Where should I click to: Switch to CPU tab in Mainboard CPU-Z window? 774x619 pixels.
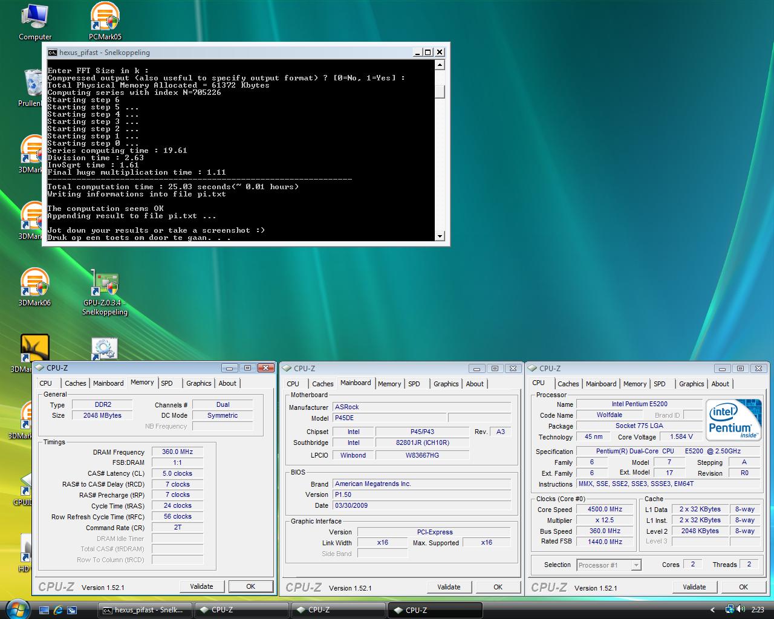click(293, 384)
